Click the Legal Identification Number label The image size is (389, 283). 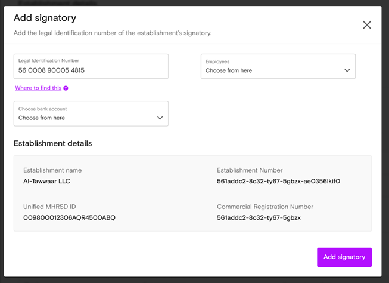coord(49,61)
